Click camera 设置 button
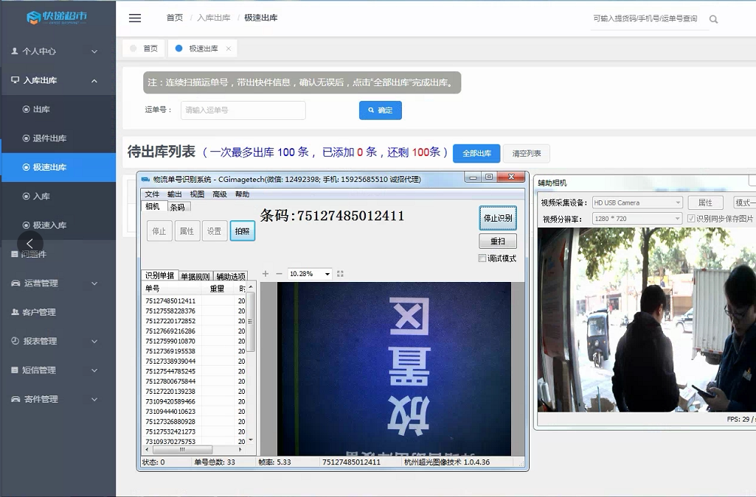The width and height of the screenshot is (756, 497). [215, 231]
